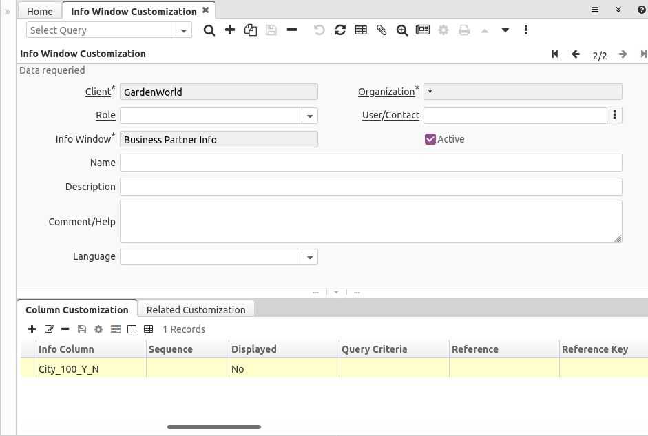Add a new row in Column Customization
Viewport: 648px width, 436px height.
point(32,329)
